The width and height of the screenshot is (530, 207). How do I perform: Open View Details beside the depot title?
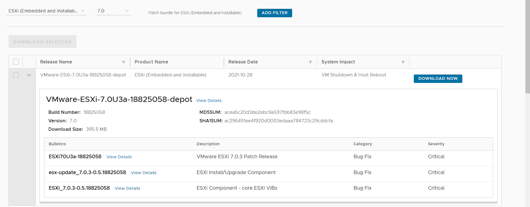click(x=209, y=101)
